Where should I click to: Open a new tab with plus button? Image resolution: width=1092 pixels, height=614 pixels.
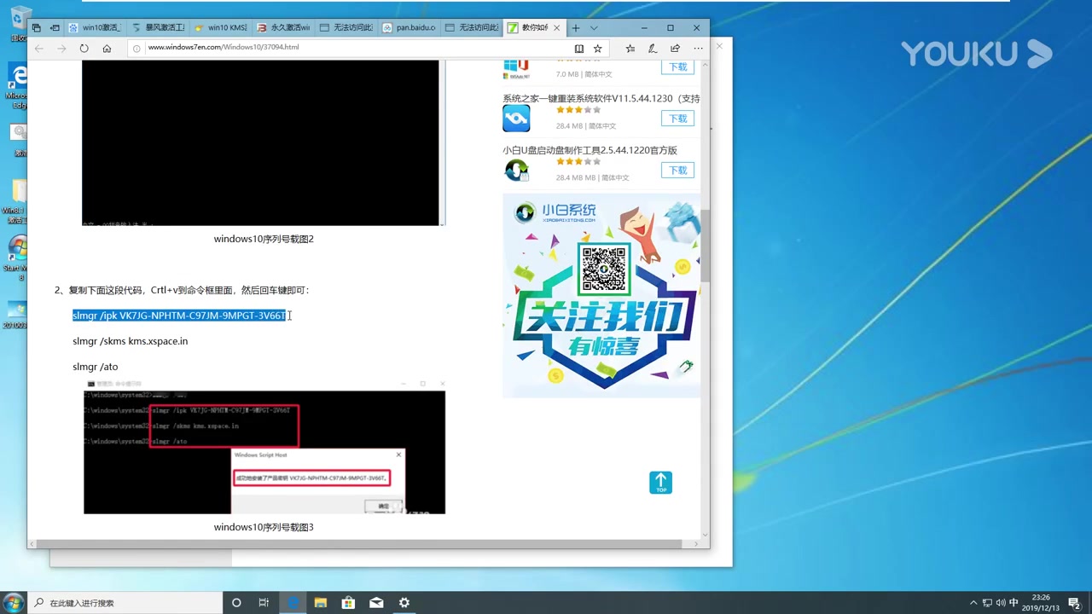pyautogui.click(x=576, y=28)
